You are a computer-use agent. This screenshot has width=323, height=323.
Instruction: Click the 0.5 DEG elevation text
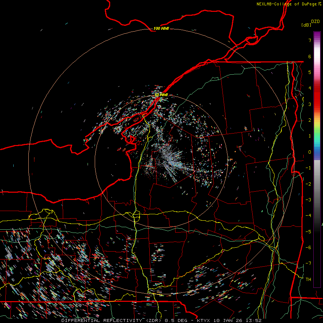coord(176,320)
